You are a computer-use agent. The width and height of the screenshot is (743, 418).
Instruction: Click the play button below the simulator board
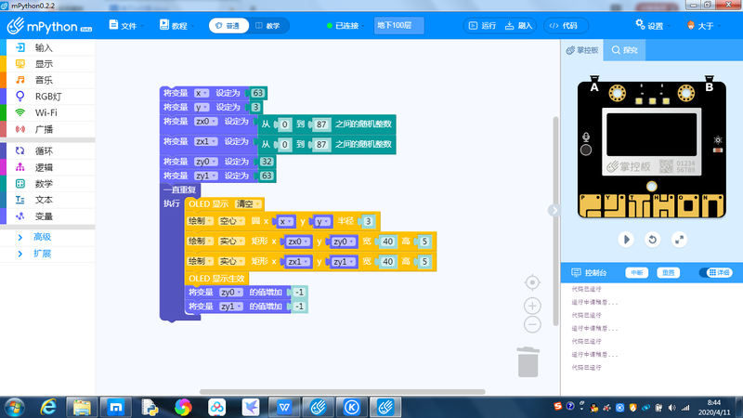627,239
